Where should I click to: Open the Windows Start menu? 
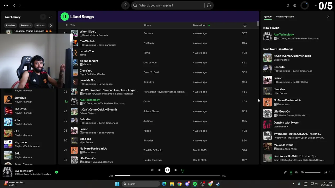tap(117, 184)
